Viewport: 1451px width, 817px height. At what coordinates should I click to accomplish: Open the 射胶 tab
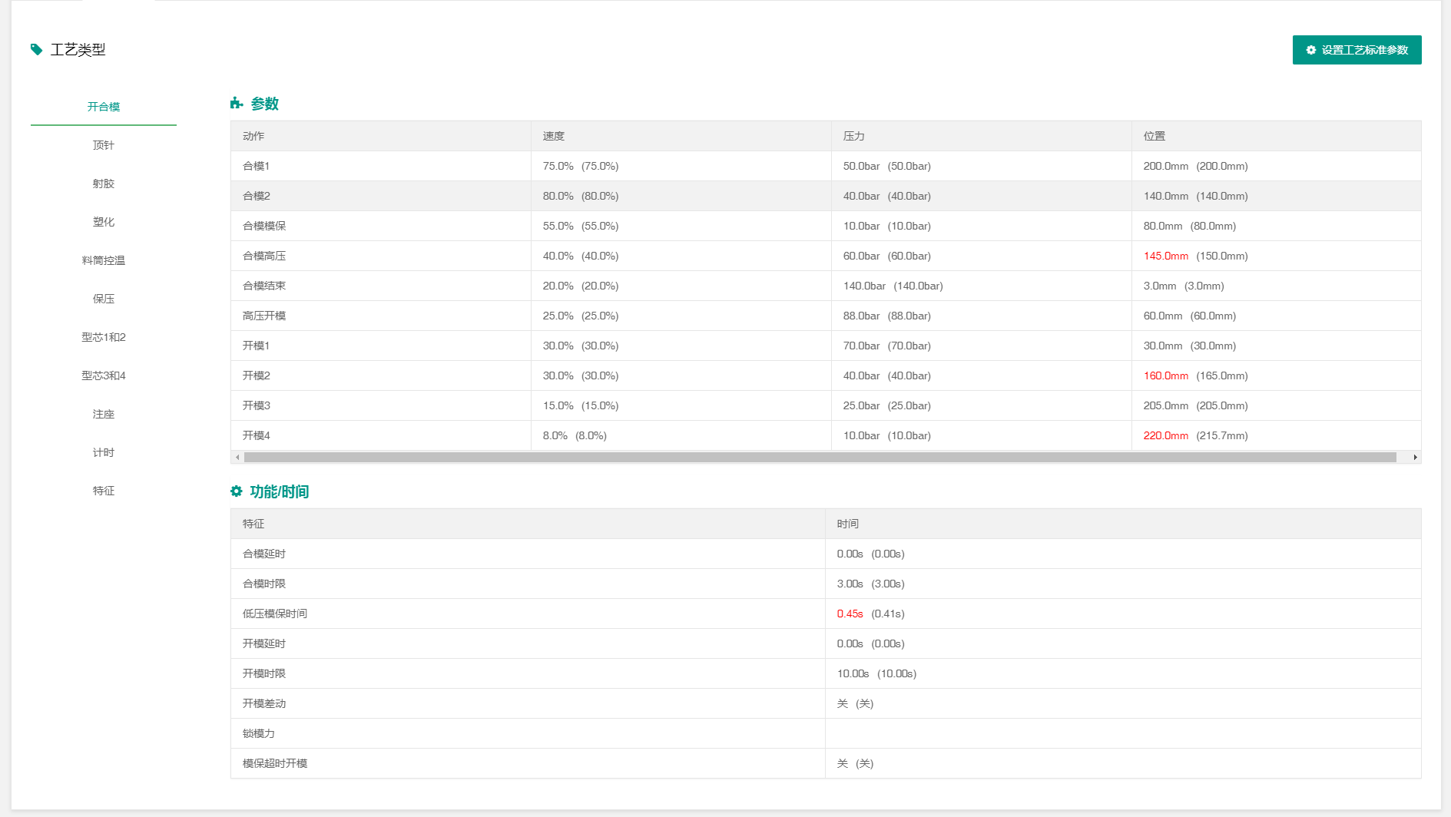click(x=104, y=184)
